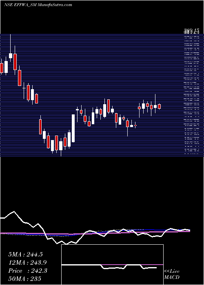The height and width of the screenshot is (285, 204).
Task: Click the last red candlestick on the right
Action: tap(160, 106)
